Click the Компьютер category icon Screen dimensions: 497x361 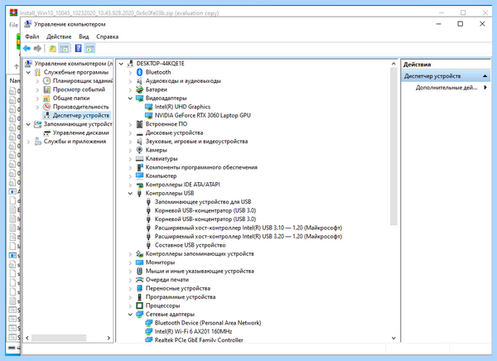(x=139, y=176)
